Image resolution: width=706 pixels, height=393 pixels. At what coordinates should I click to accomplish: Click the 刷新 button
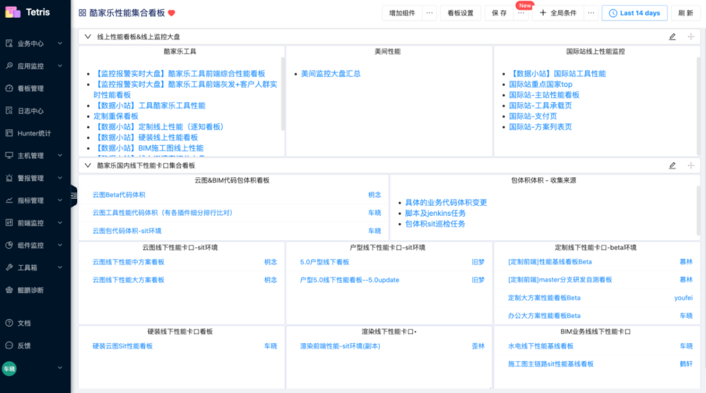[686, 13]
